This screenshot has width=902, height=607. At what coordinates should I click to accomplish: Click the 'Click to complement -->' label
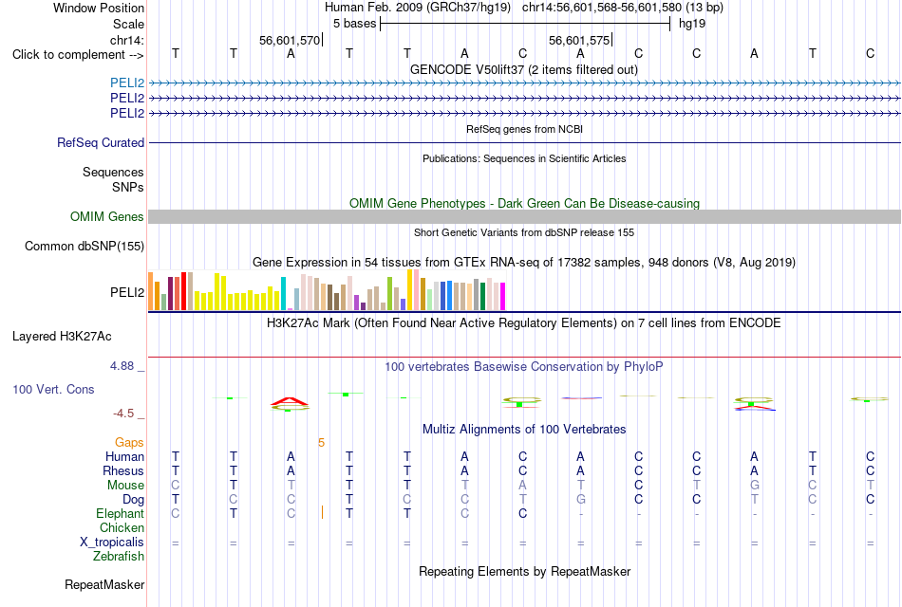tap(78, 55)
